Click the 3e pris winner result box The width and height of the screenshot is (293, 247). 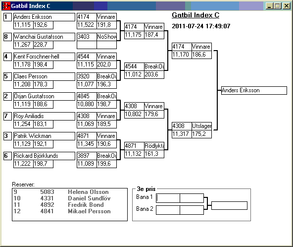pyautogui.click(x=230, y=206)
